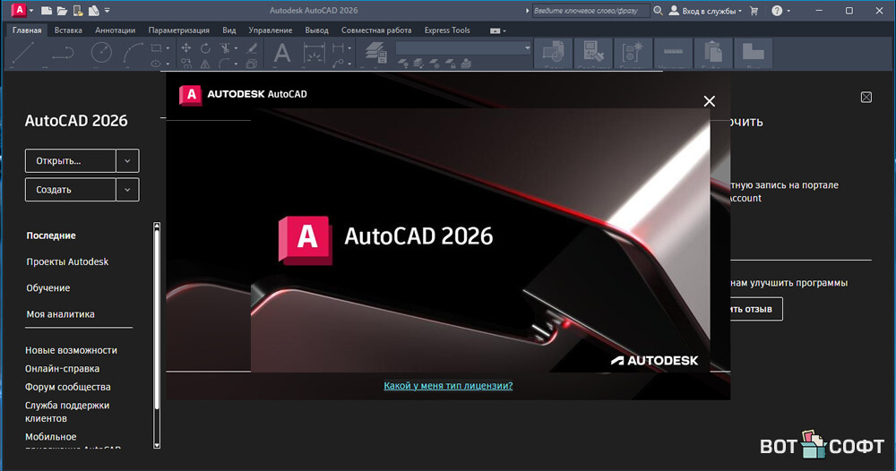Switch to the Вставка ribbon tab
896x471 pixels.
point(68,30)
